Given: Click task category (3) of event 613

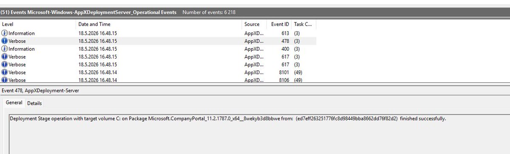Looking at the screenshot, I should click(x=297, y=33).
